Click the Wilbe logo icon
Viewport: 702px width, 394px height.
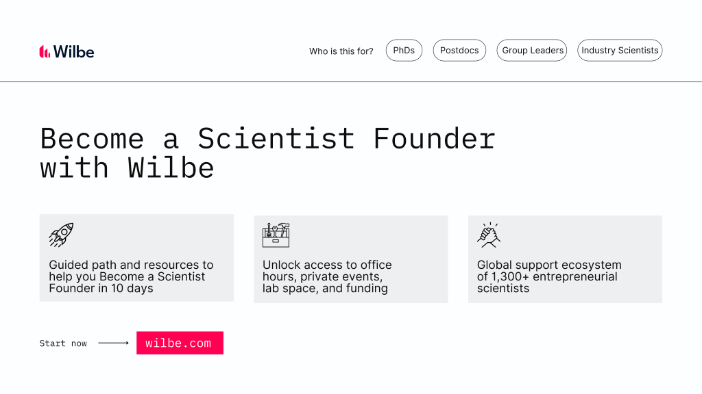(45, 52)
